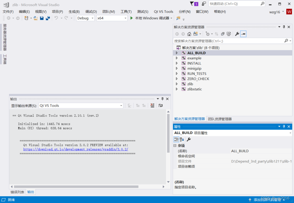
Task: Click the New Project toolbar icon
Action: 26,18
